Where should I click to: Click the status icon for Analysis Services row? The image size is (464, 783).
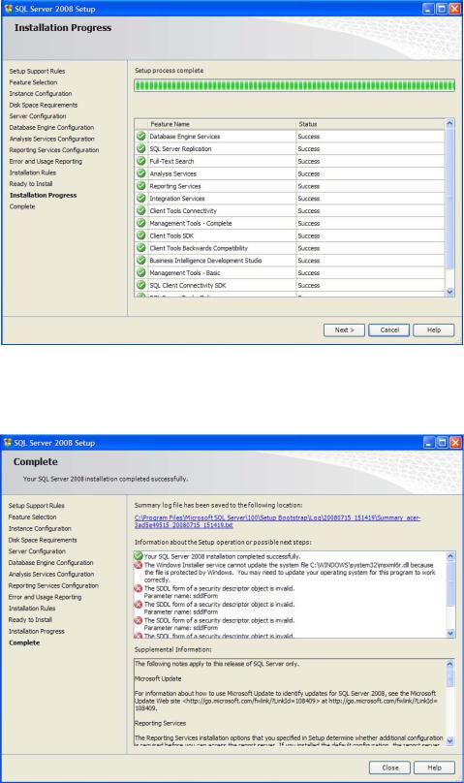tap(141, 173)
